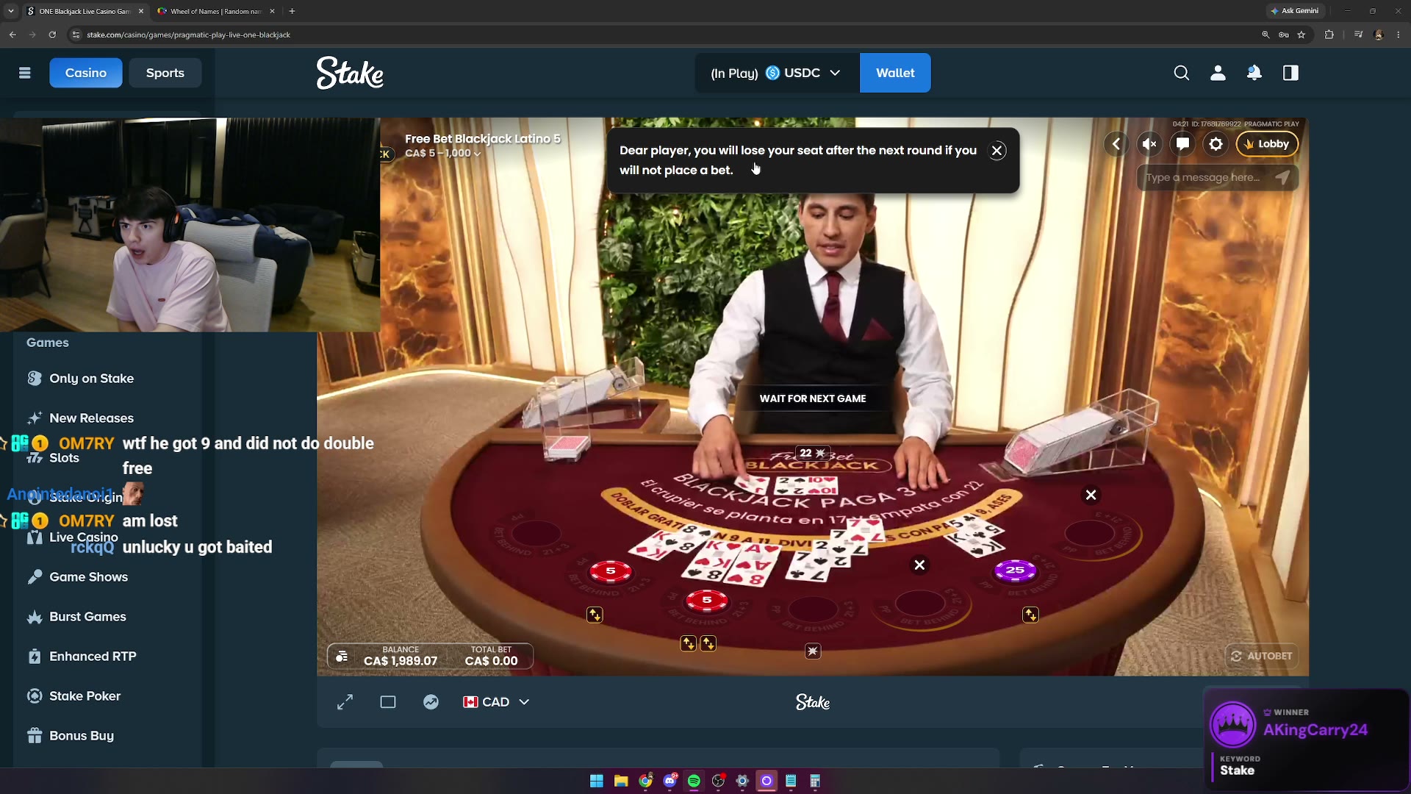1411x794 pixels.
Task: Click the stake.com address bar
Action: [x=188, y=35]
